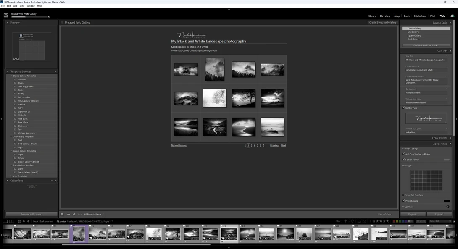Viewport: 458px width, 249px height.
Task: Click the Image Pages warning icon
Action: click(448, 207)
